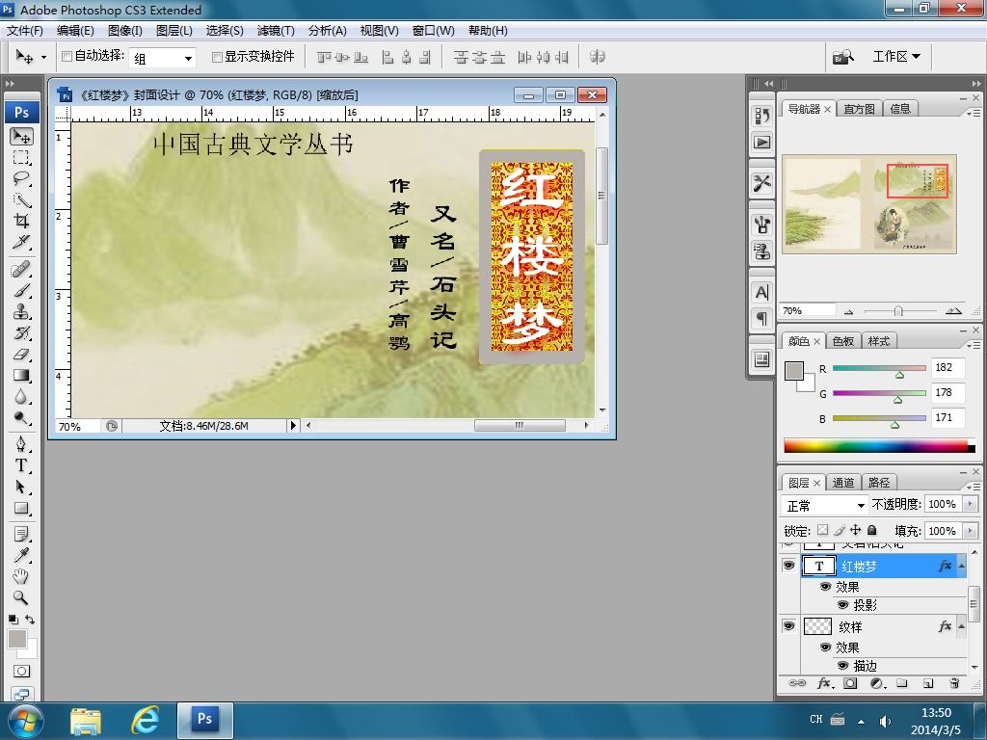Switch to the 色板 tab
987x740 pixels.
pyautogui.click(x=842, y=341)
